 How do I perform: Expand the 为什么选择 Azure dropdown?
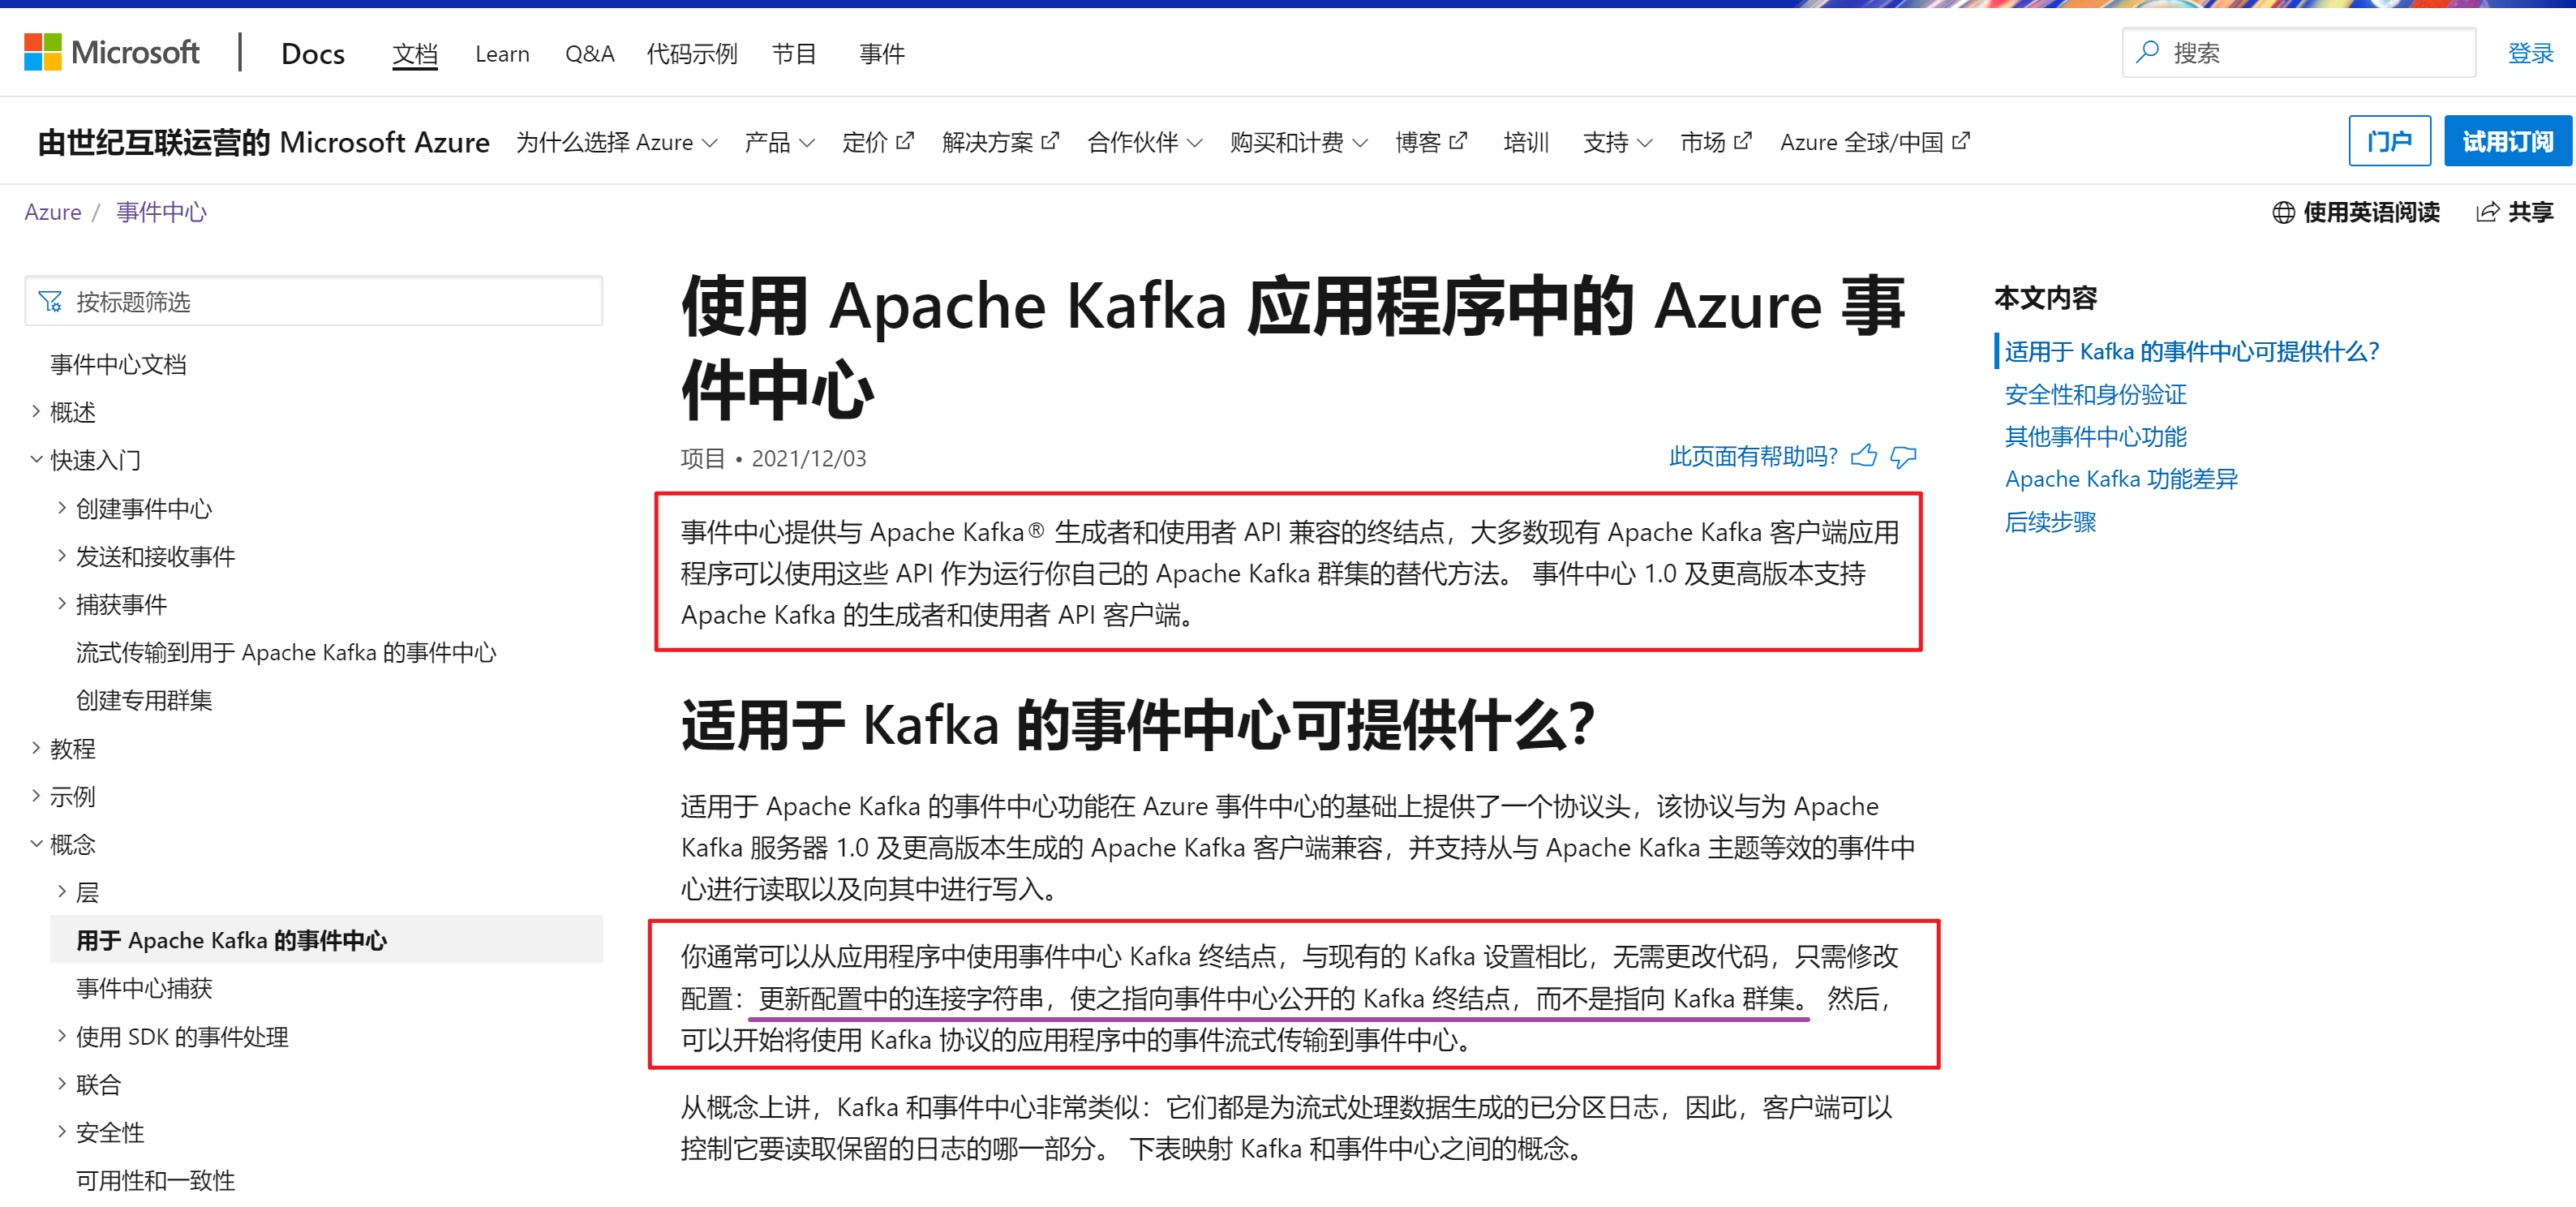[x=616, y=142]
